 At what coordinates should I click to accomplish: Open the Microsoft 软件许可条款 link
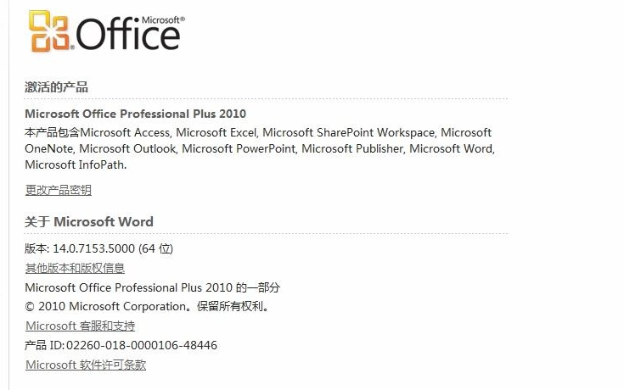click(x=86, y=365)
